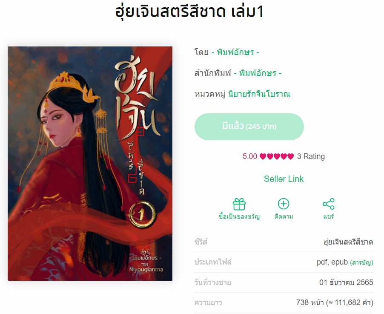The image size is (384, 314).
Task: Click the ซื้อเป็นของขวัญ label
Action: 239,216
